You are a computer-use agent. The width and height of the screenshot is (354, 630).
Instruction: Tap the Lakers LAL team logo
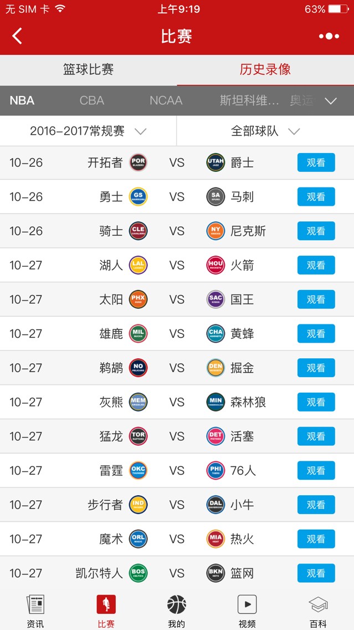(138, 265)
